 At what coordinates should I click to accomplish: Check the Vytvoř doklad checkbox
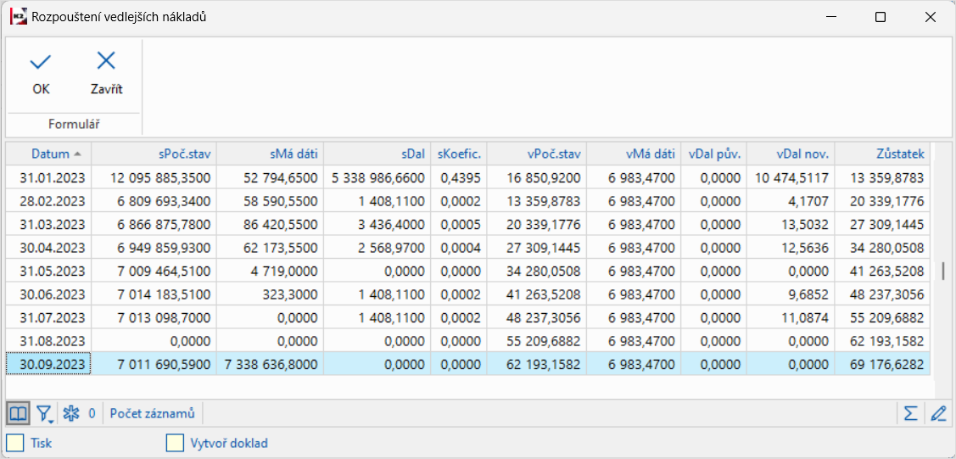(x=175, y=443)
